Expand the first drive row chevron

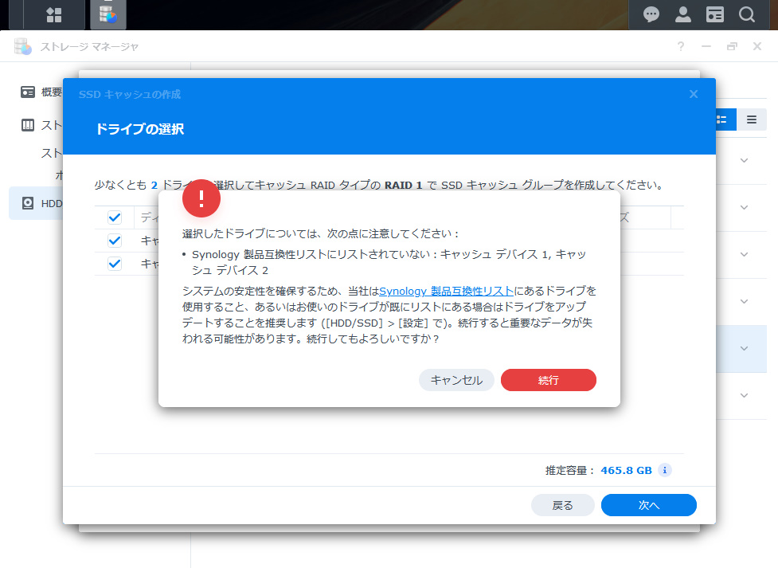[x=745, y=160]
